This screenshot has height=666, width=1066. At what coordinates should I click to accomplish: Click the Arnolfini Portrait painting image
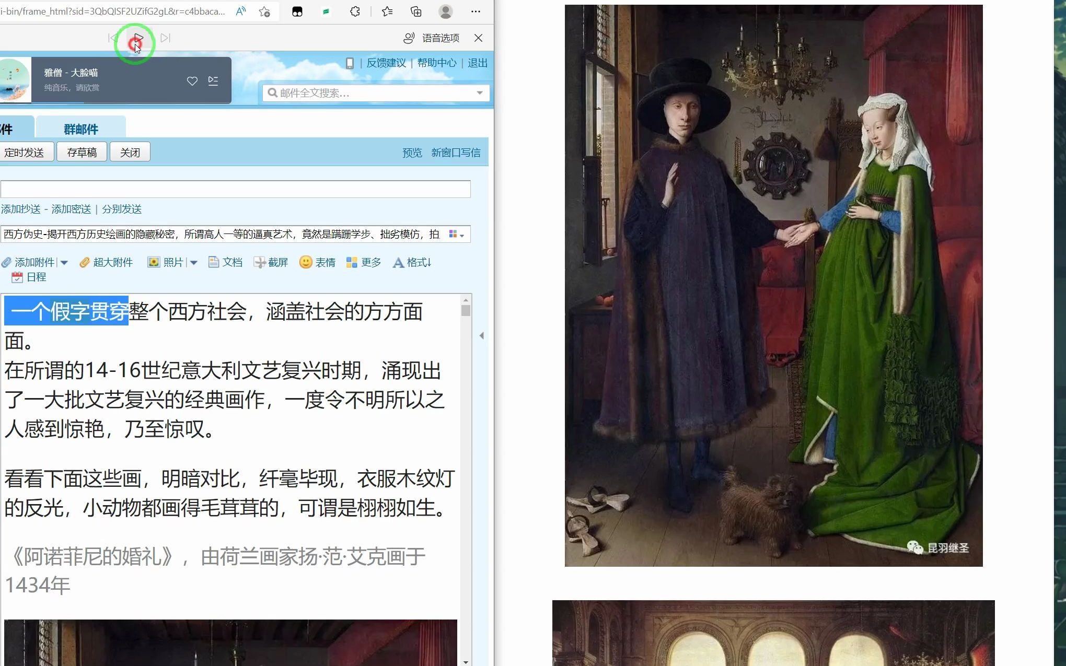773,286
